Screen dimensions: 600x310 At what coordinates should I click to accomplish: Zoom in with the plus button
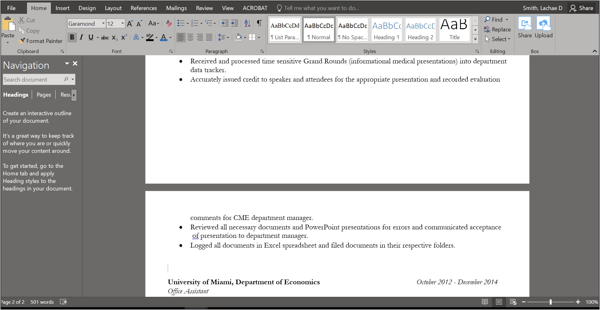coord(578,302)
